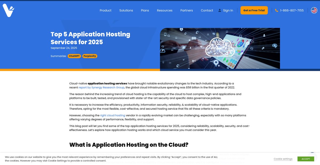Open the Plans menu
Viewport: 320px width, 165px height.
(145, 10)
